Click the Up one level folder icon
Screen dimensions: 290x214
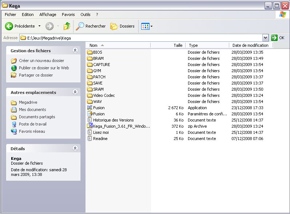(x=67, y=26)
